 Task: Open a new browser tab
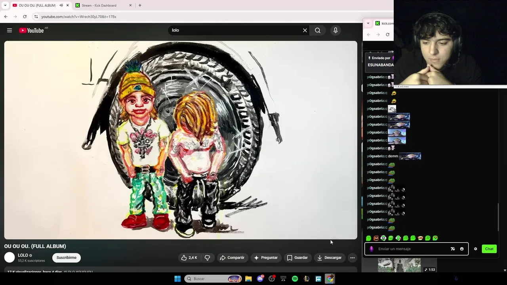[x=140, y=6]
